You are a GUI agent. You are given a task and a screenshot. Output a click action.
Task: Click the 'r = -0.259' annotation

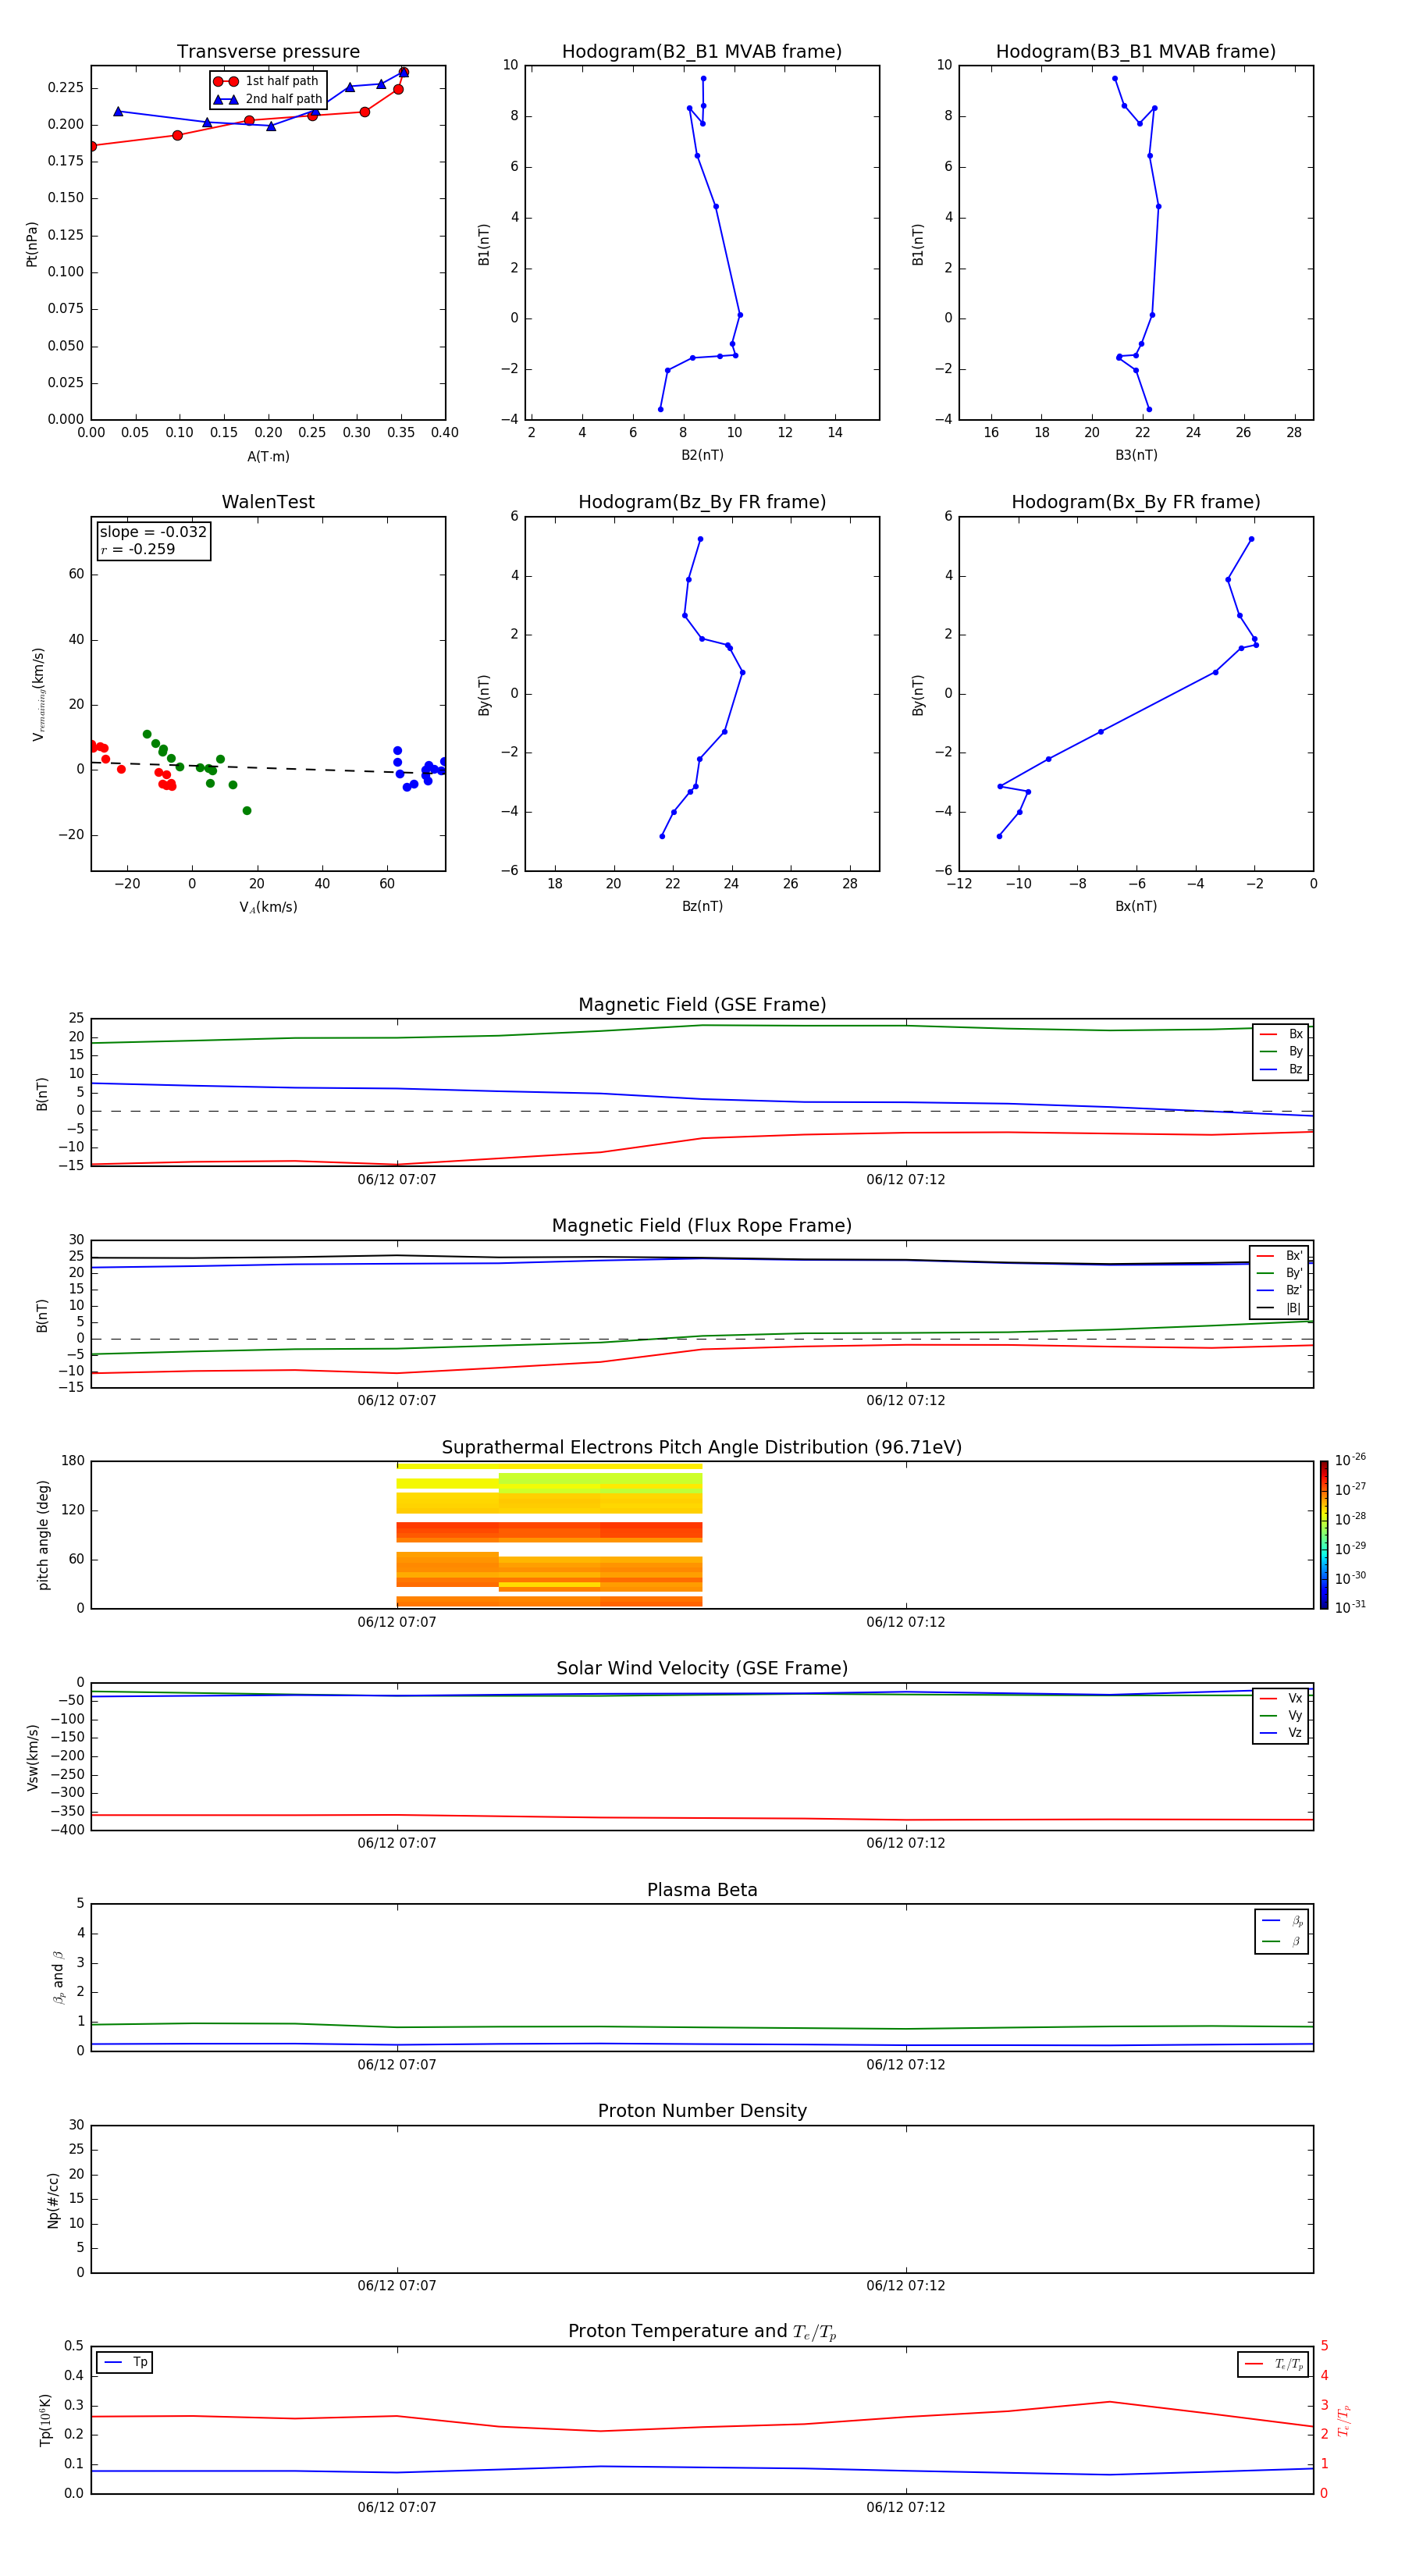[137, 549]
